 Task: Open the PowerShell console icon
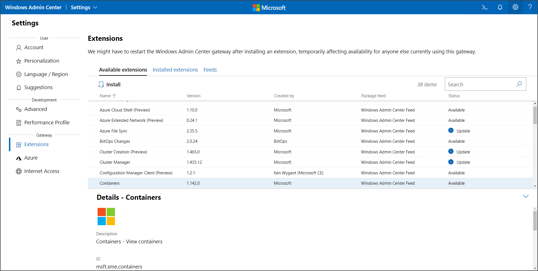tap(485, 7)
